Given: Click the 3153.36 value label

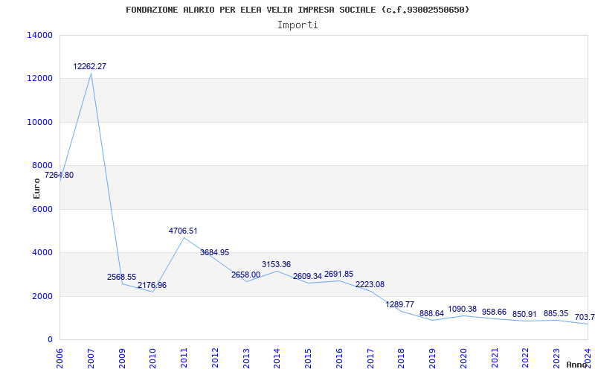Looking at the screenshot, I should (x=276, y=264).
